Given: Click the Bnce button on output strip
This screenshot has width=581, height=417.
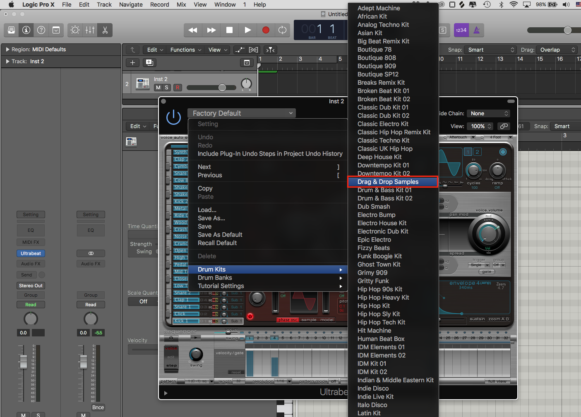Looking at the screenshot, I should coord(98,407).
